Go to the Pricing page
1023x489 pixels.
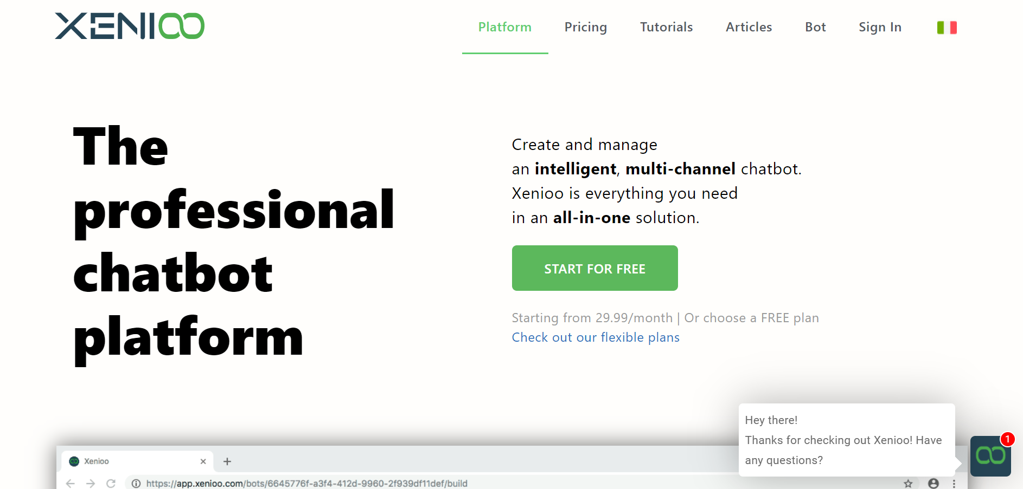pyautogui.click(x=586, y=27)
